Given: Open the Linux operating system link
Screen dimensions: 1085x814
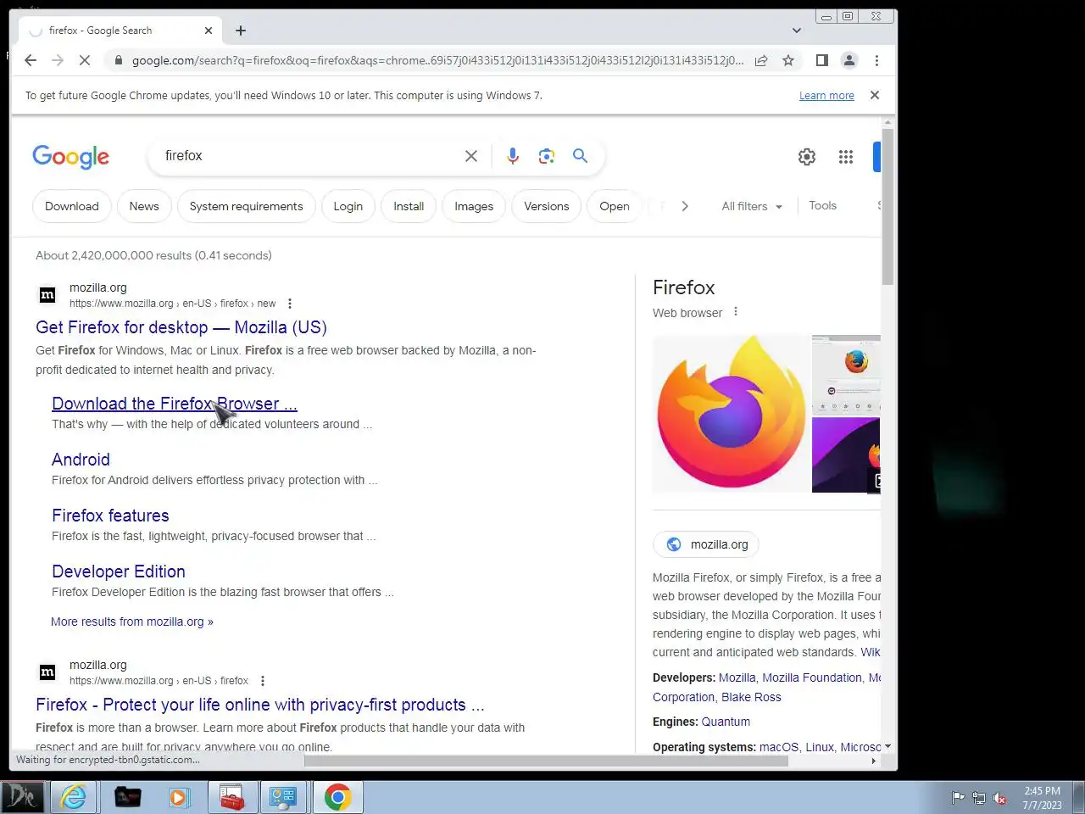Looking at the screenshot, I should click(x=820, y=747).
